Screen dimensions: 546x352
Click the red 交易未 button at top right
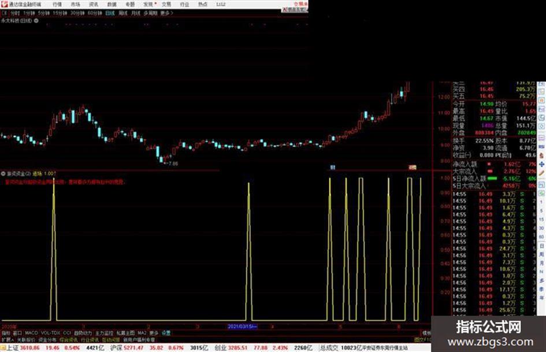coord(300,4)
